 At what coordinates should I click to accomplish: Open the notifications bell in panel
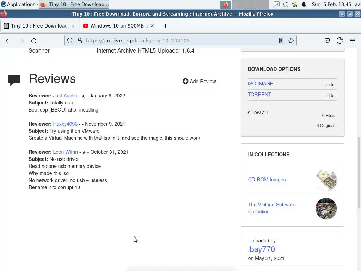[304, 4]
